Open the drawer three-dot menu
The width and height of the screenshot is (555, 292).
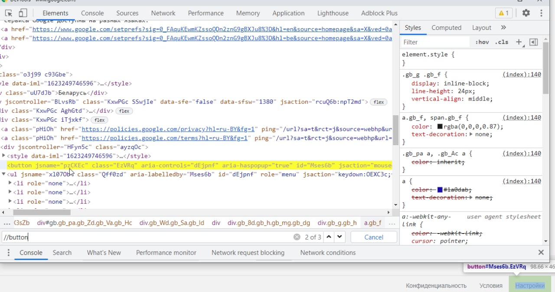coord(8,253)
